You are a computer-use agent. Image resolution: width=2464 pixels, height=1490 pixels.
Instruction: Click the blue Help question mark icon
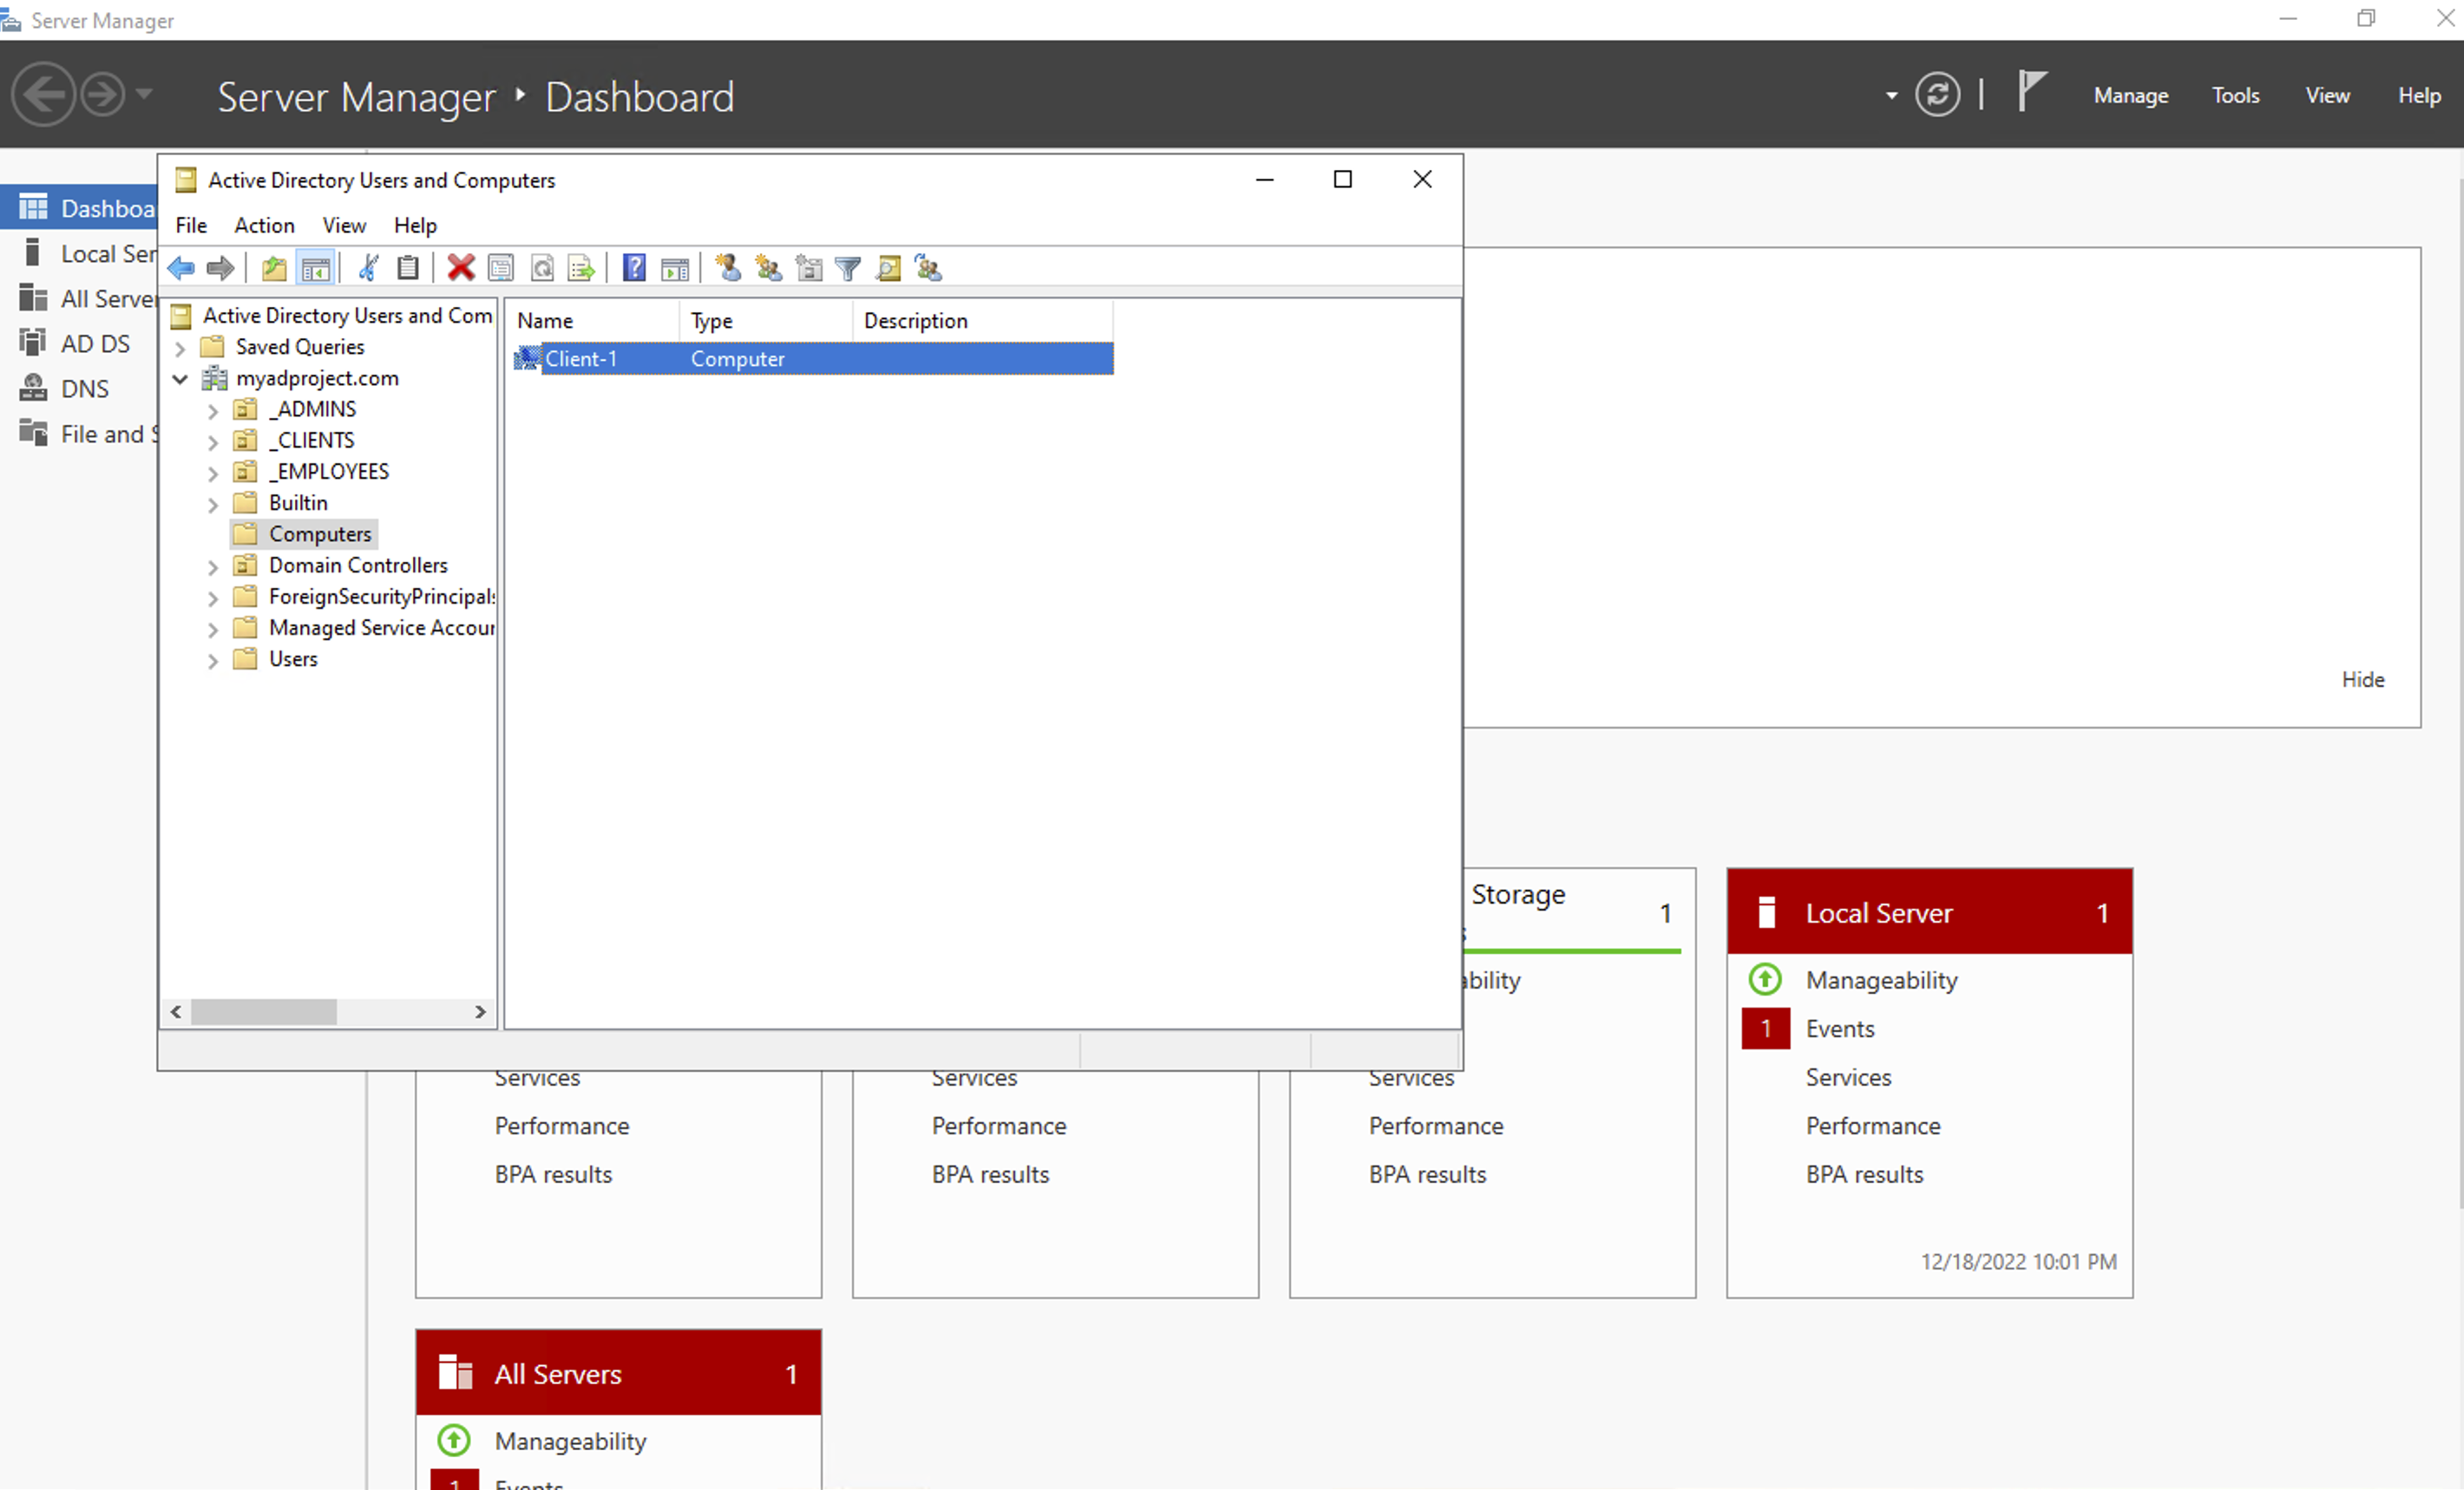click(634, 268)
